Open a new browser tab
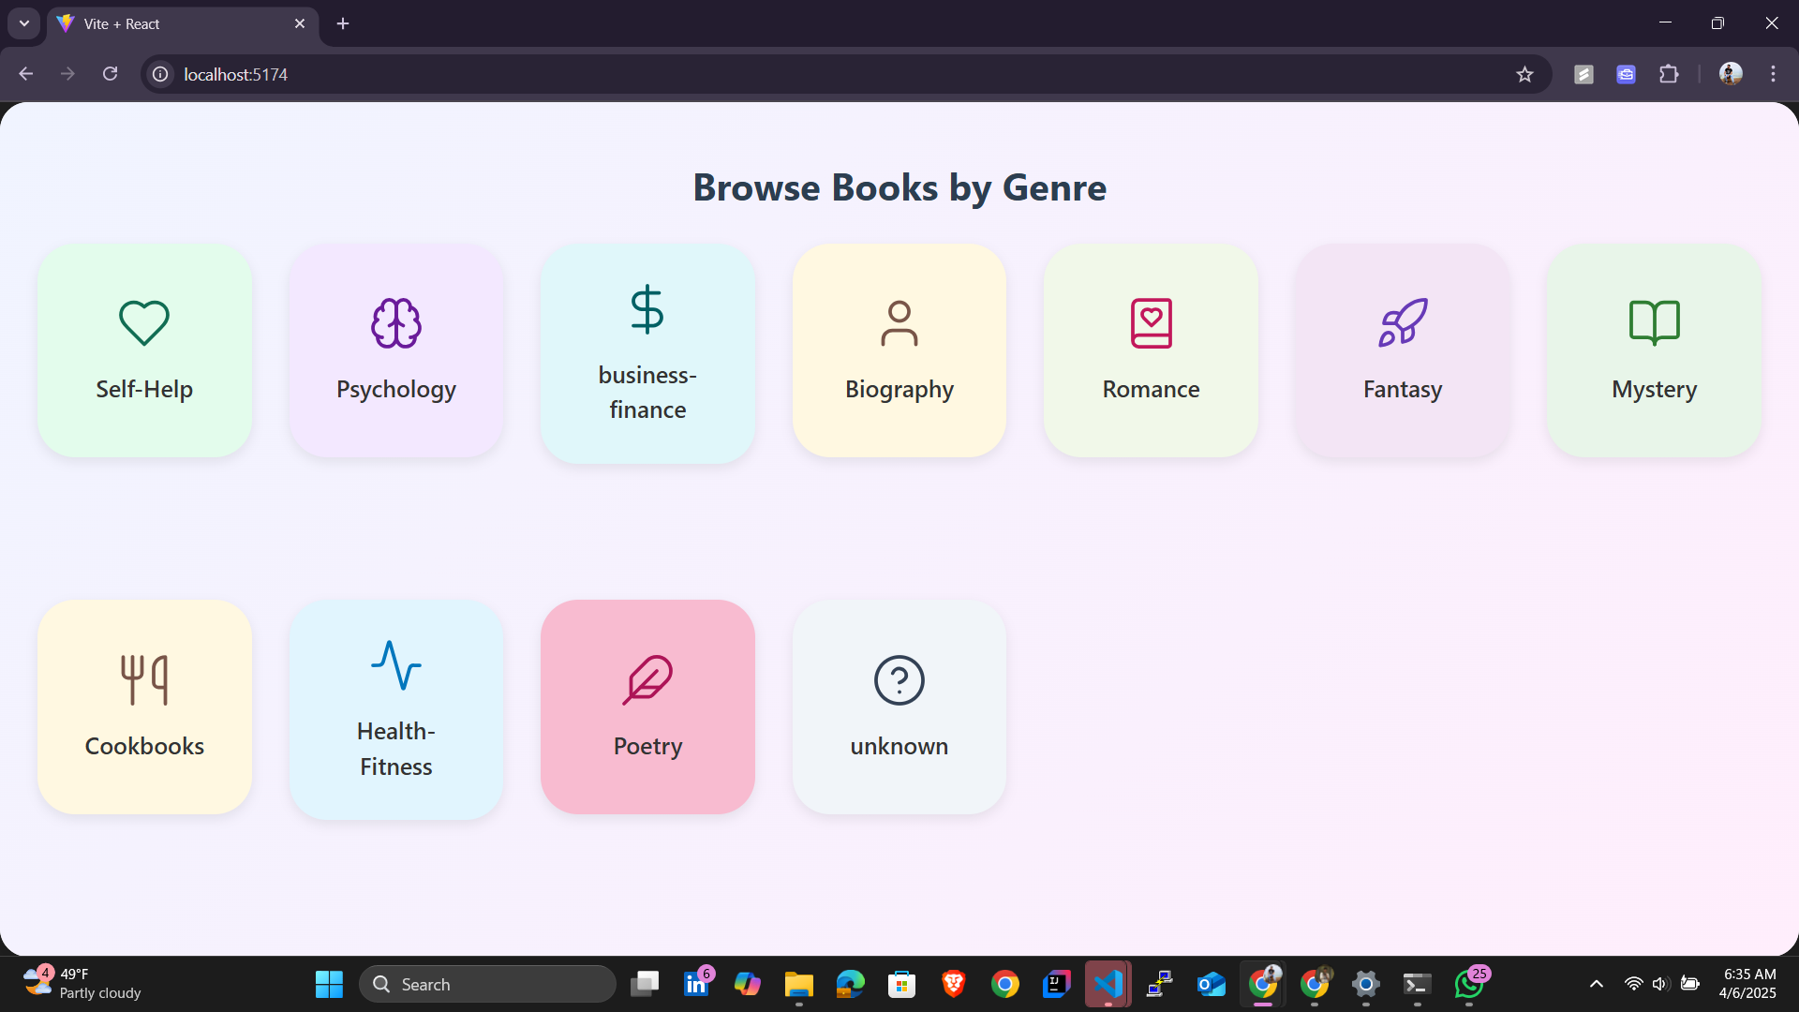 [343, 23]
